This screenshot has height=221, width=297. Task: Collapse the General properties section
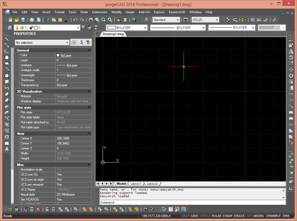(x=89, y=50)
